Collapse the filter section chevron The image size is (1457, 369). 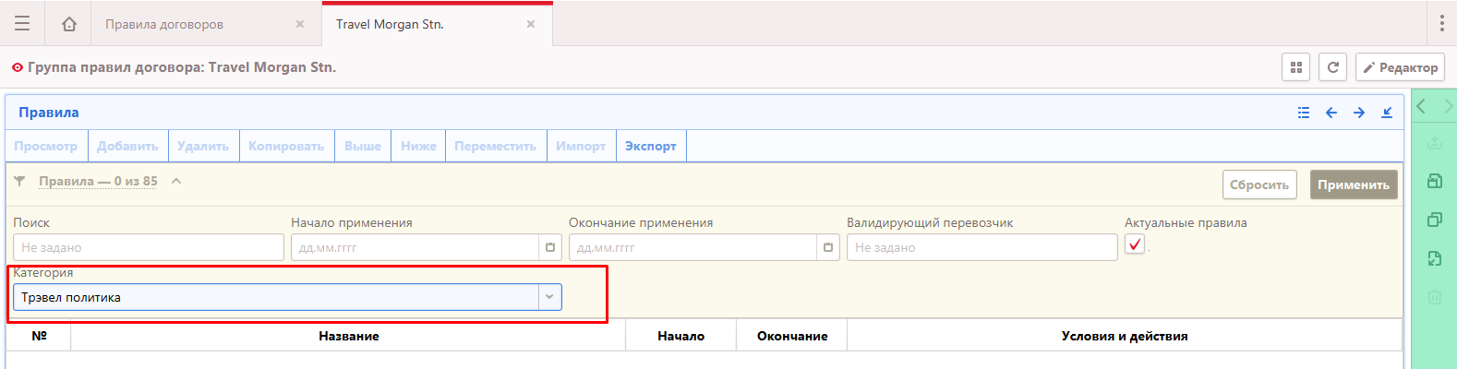click(x=176, y=181)
